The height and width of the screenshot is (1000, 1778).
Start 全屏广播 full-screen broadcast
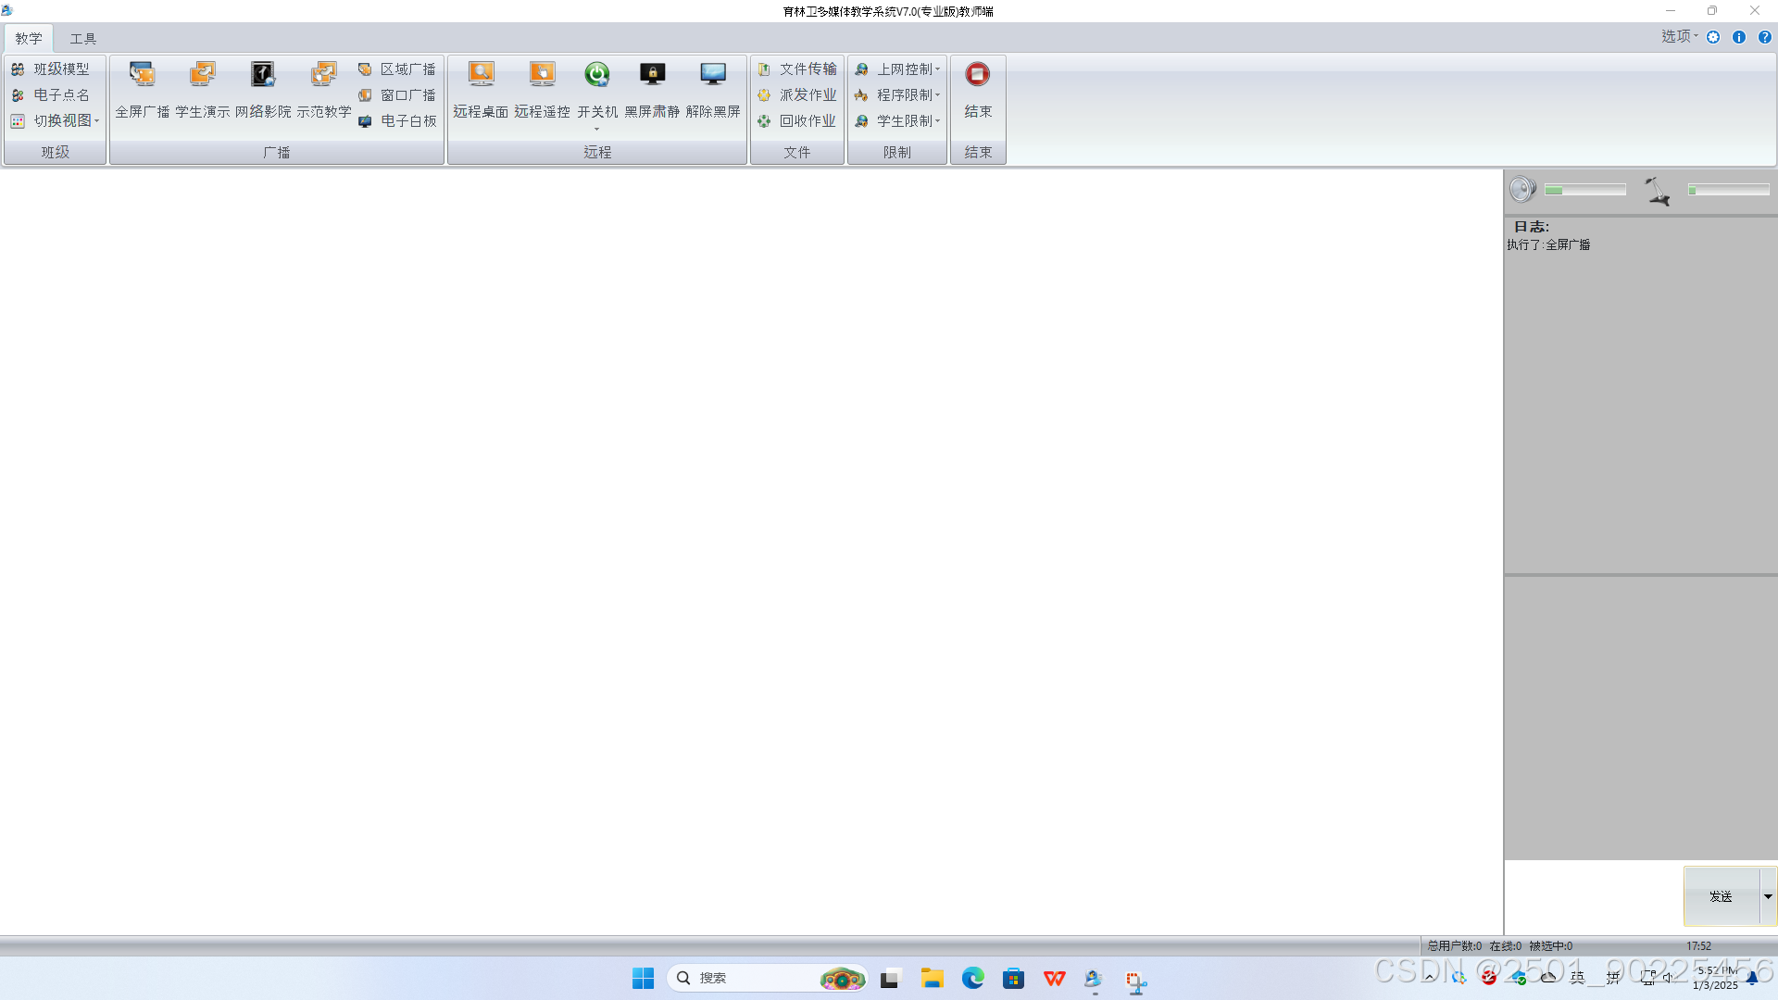coord(142,88)
